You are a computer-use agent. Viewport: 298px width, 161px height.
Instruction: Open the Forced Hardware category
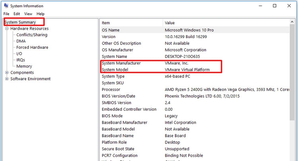pos(32,48)
